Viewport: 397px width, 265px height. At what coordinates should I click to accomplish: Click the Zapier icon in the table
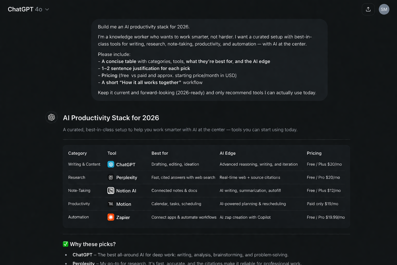tap(111, 217)
